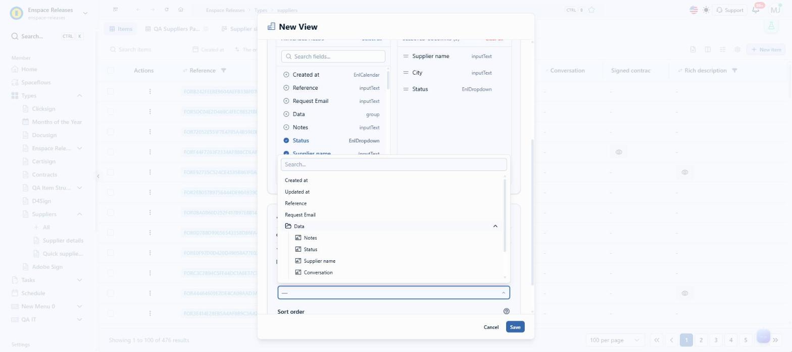Viewport: 792px width, 352px height.
Task: Select Created at in the dropdown list
Action: click(296, 180)
